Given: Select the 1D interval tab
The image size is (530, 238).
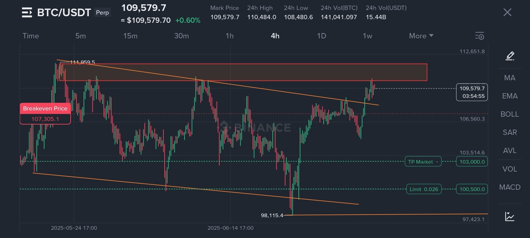Looking at the screenshot, I should tap(321, 36).
